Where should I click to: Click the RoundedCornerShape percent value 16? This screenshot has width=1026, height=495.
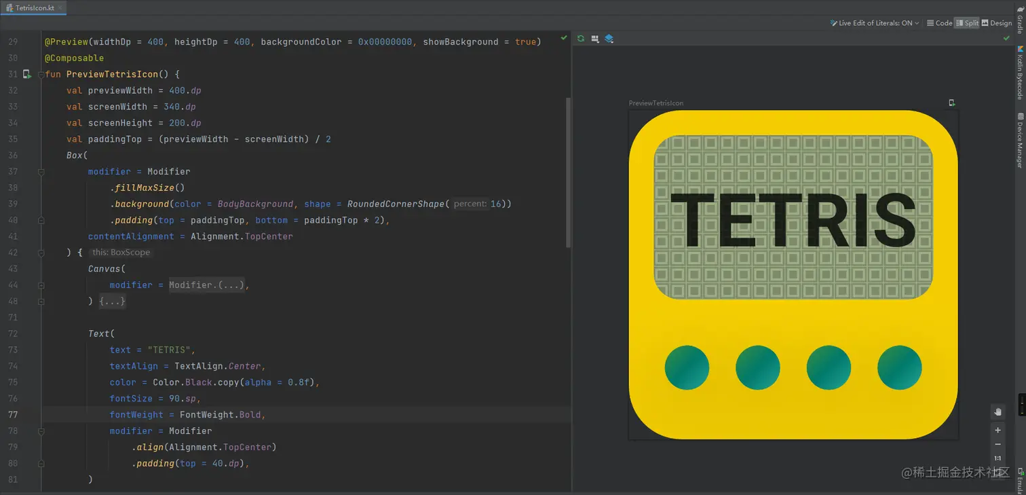pyautogui.click(x=496, y=204)
